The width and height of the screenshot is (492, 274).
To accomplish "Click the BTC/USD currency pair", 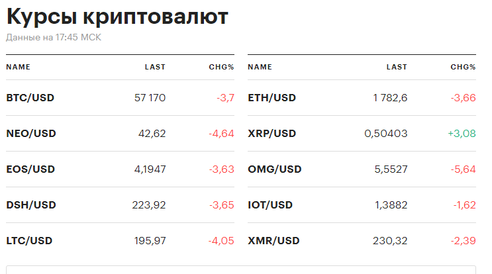I will pos(30,98).
